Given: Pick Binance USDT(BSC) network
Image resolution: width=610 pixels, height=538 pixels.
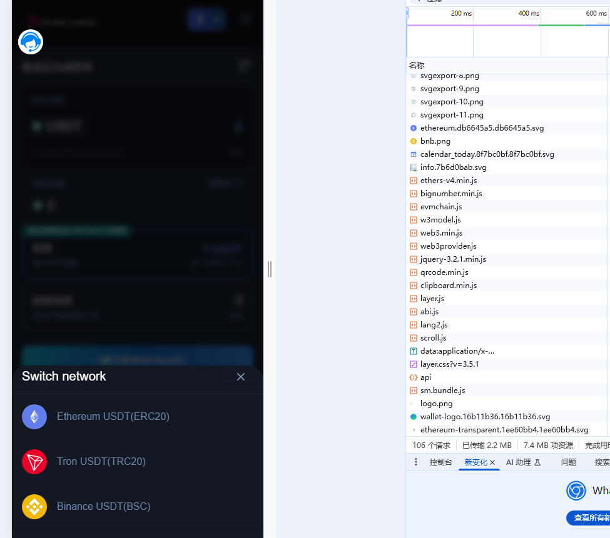Looking at the screenshot, I should point(104,507).
